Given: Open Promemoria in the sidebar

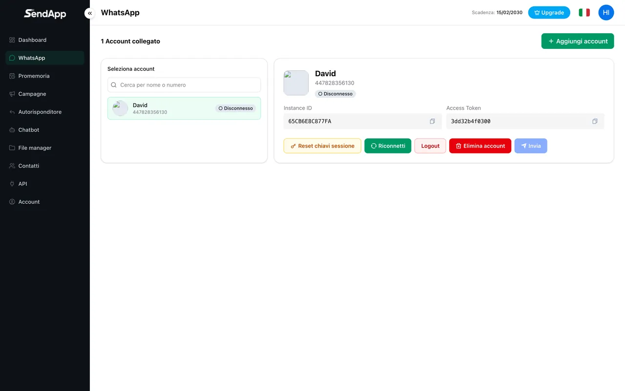Looking at the screenshot, I should point(45,76).
